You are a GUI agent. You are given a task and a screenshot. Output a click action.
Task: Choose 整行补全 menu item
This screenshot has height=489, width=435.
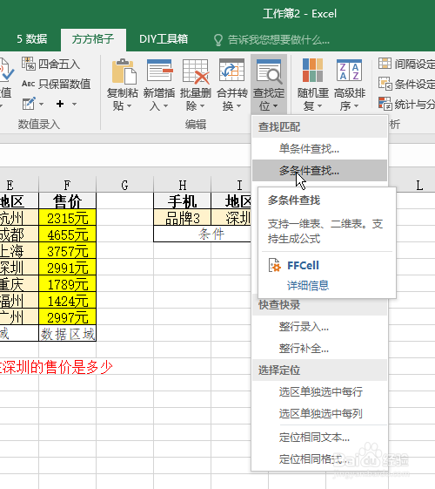(x=319, y=349)
